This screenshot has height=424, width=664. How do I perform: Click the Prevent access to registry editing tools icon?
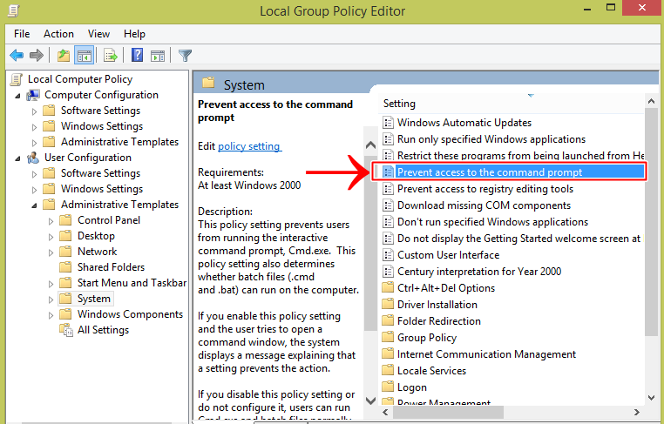[388, 189]
